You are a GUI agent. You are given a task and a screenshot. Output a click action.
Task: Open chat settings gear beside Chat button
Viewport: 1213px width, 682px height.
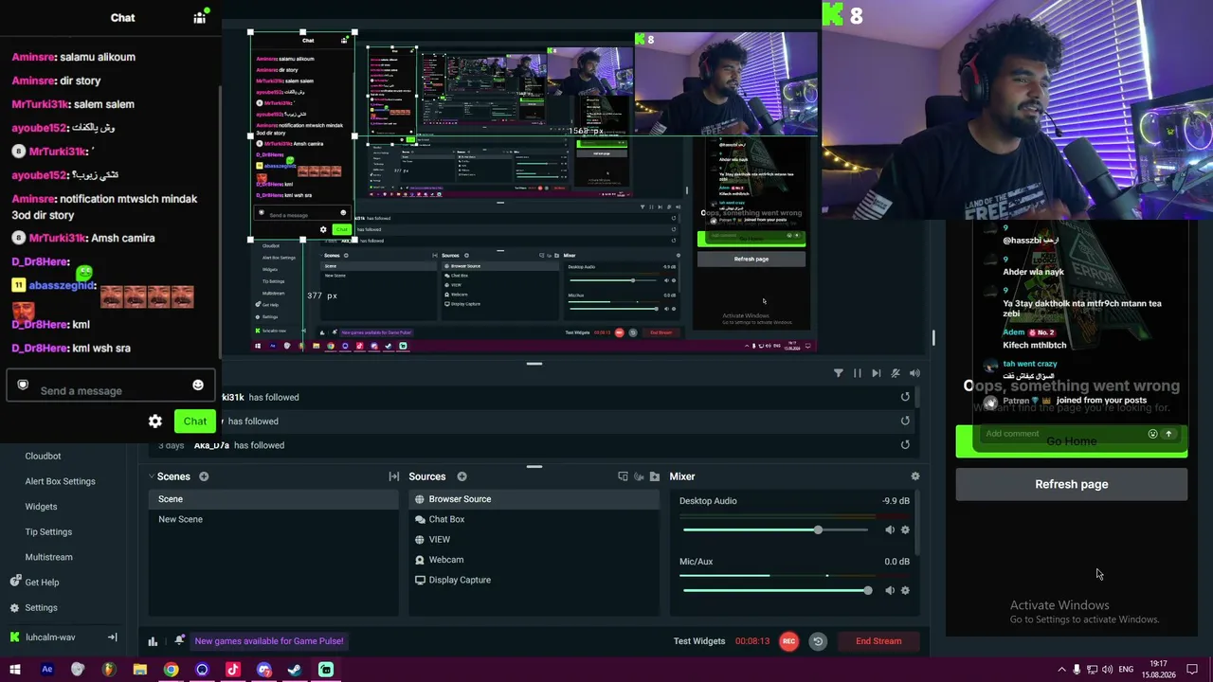[x=155, y=421]
